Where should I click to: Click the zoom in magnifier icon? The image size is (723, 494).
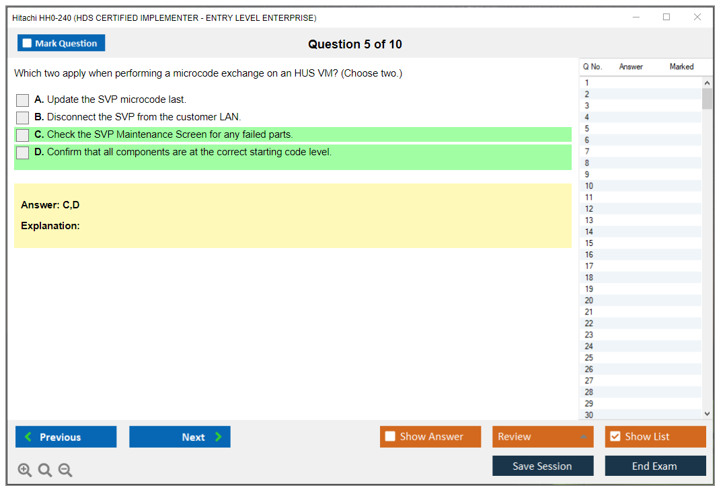(24, 470)
